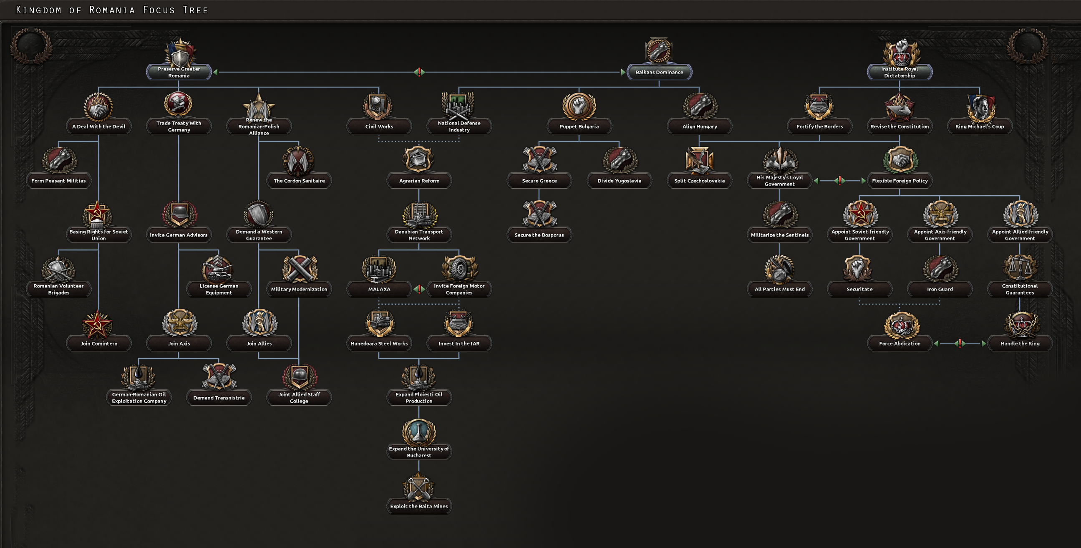Screen dimensions: 1081x548
Task: Click the Secure Greece crossed weapons icon
Action: coord(539,160)
